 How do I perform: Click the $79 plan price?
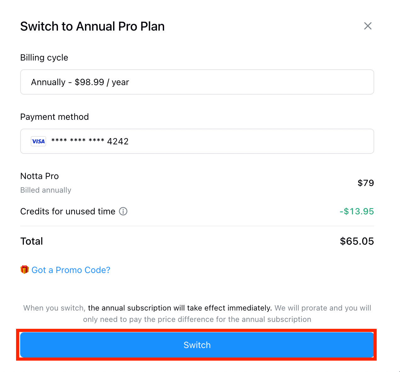(x=366, y=183)
